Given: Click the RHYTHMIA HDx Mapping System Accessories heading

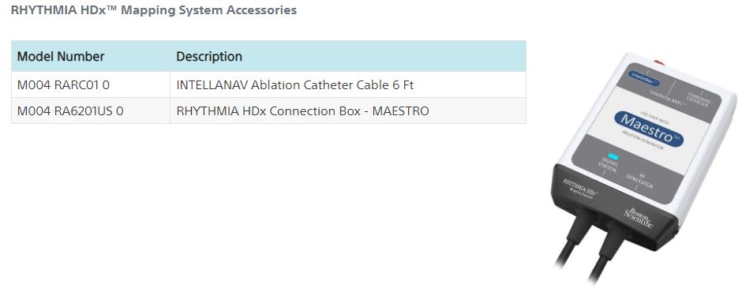Looking at the screenshot, I should pos(154,10).
